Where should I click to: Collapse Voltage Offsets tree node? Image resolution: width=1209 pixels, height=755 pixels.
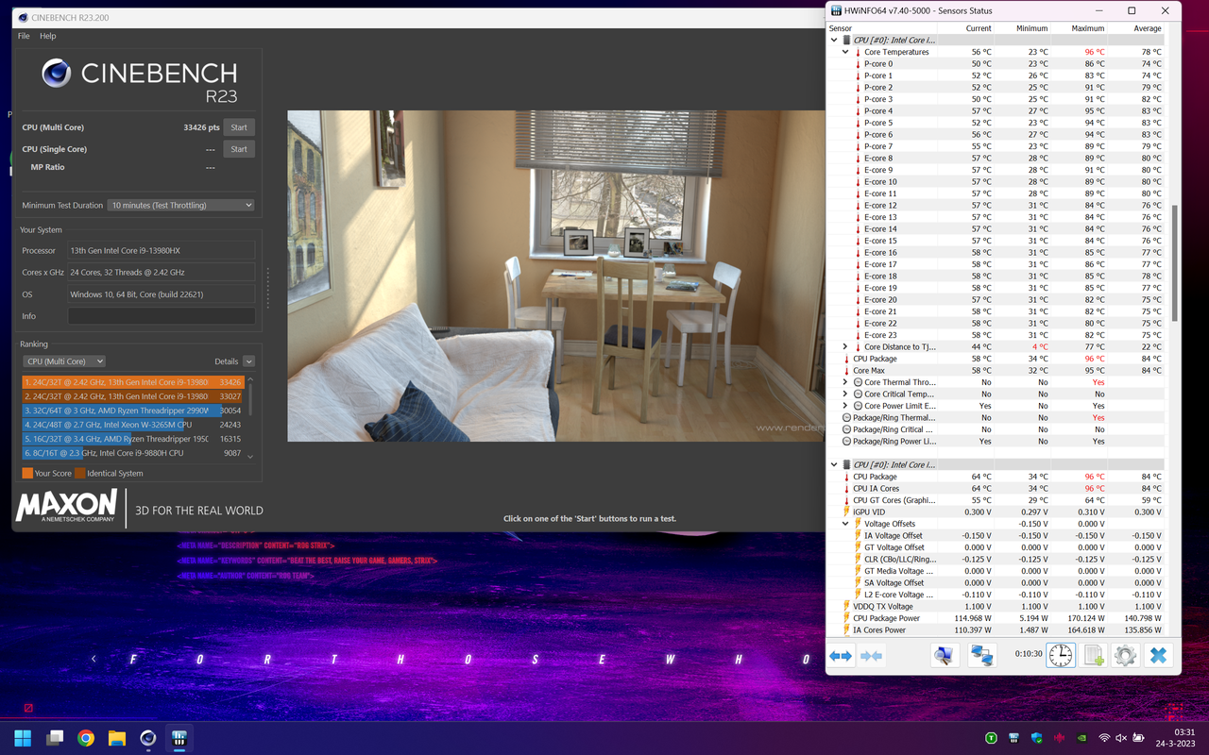coord(845,524)
